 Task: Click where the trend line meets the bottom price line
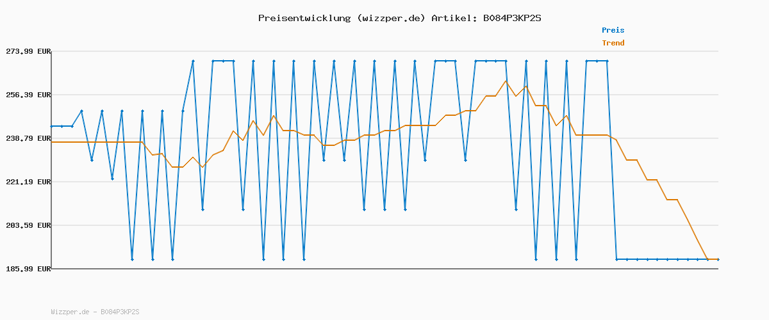[707, 259]
